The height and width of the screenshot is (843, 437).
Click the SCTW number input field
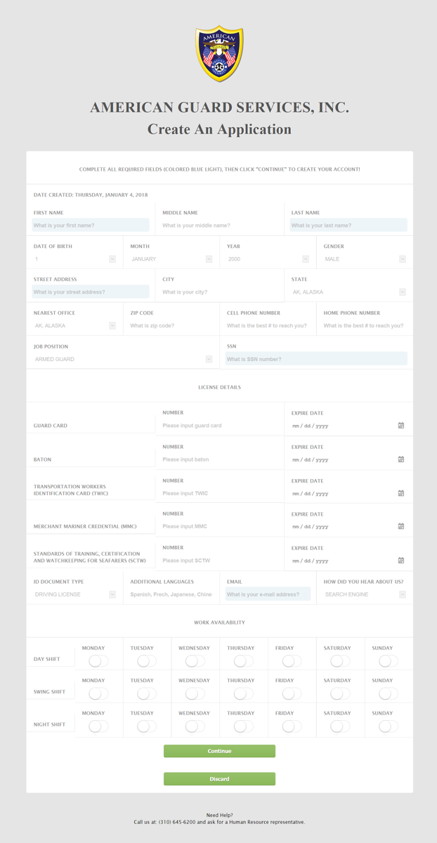pyautogui.click(x=220, y=561)
